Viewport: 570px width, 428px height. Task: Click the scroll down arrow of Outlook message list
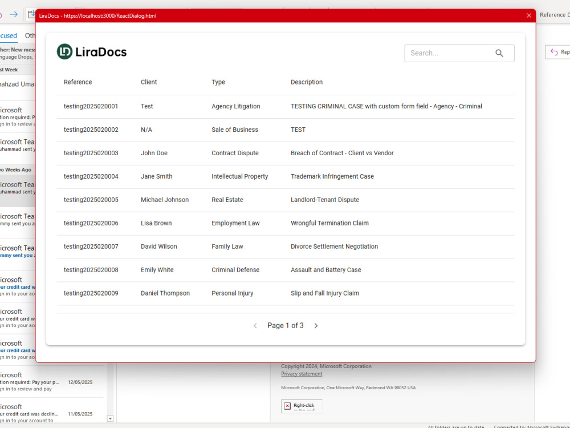point(110,418)
